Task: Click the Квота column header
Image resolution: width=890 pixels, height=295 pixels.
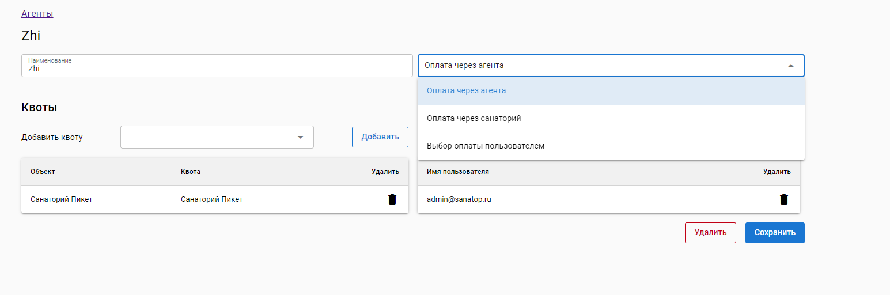Action: coord(191,172)
